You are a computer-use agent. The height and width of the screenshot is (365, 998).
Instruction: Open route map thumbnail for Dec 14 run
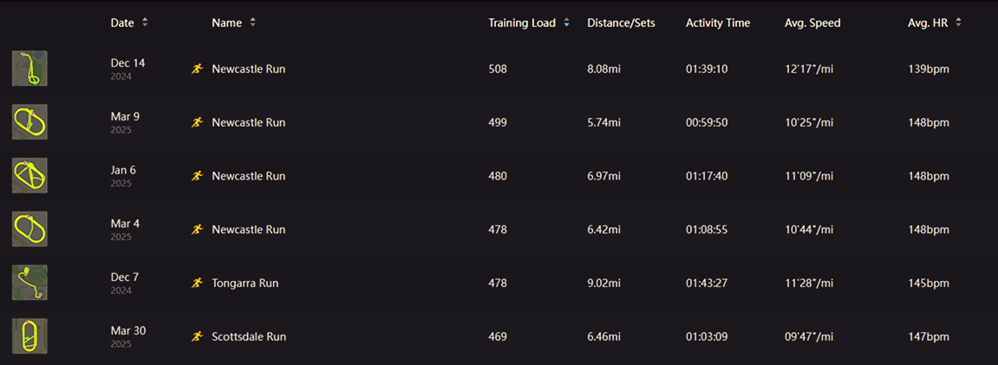29,68
